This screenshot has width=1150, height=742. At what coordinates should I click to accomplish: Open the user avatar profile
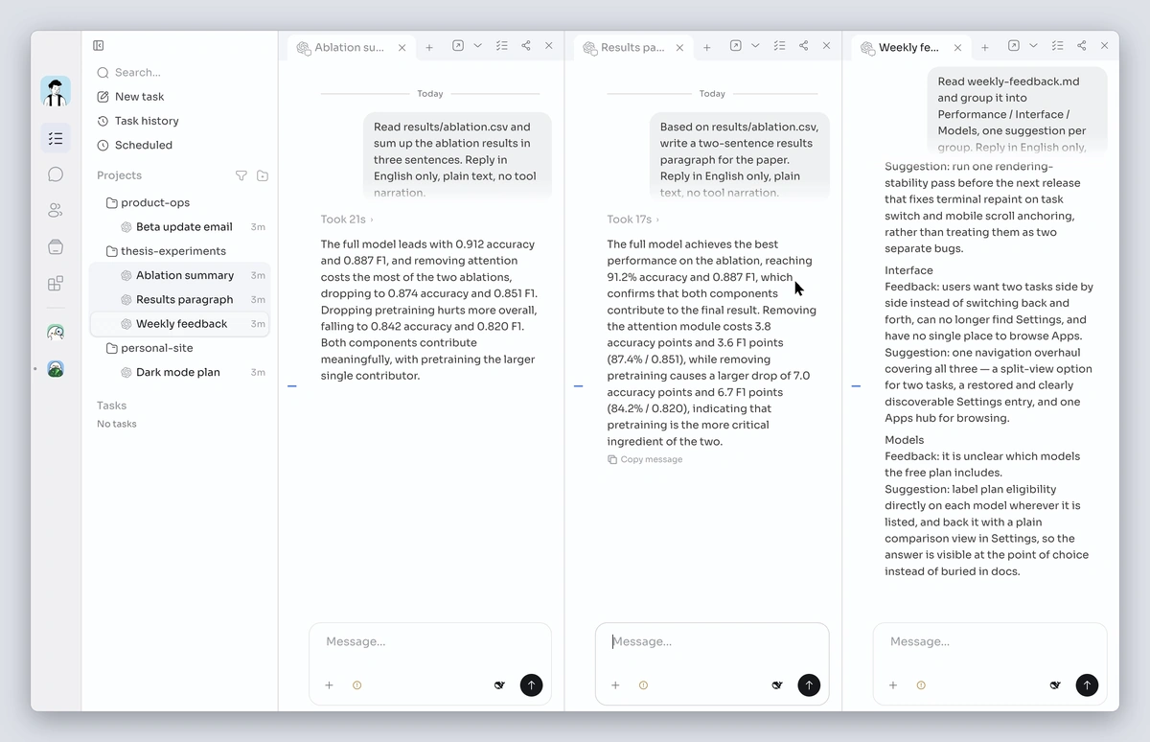click(x=56, y=92)
